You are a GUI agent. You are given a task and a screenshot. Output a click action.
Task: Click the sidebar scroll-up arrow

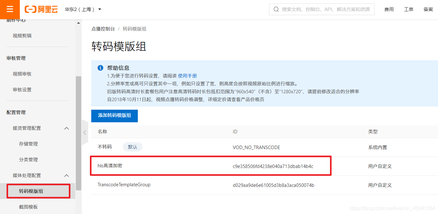[x=78, y=22]
